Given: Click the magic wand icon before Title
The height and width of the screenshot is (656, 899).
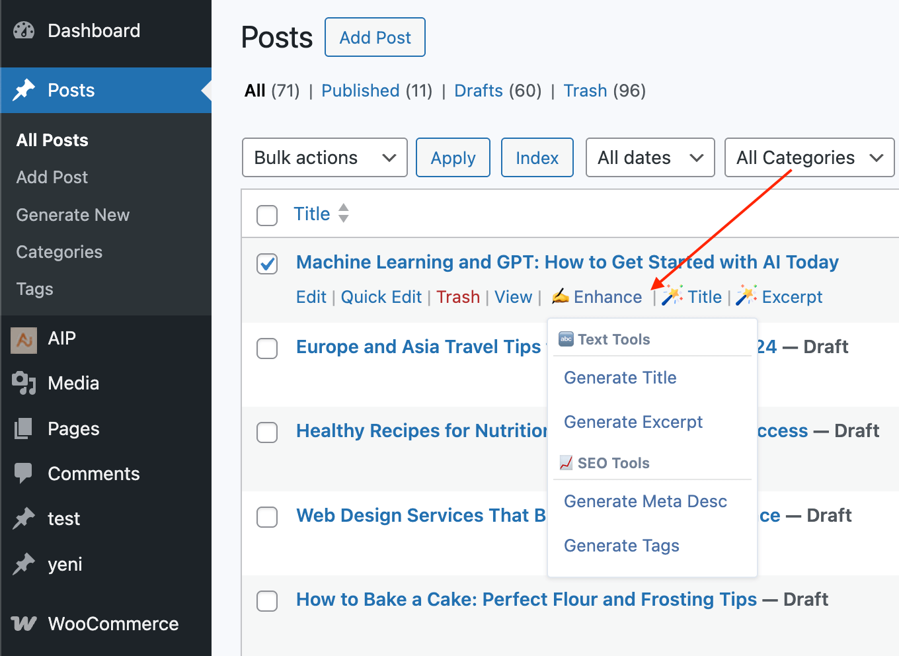Looking at the screenshot, I should (672, 296).
